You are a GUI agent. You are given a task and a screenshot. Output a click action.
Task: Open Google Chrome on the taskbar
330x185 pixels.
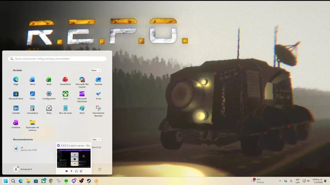(x=51, y=181)
